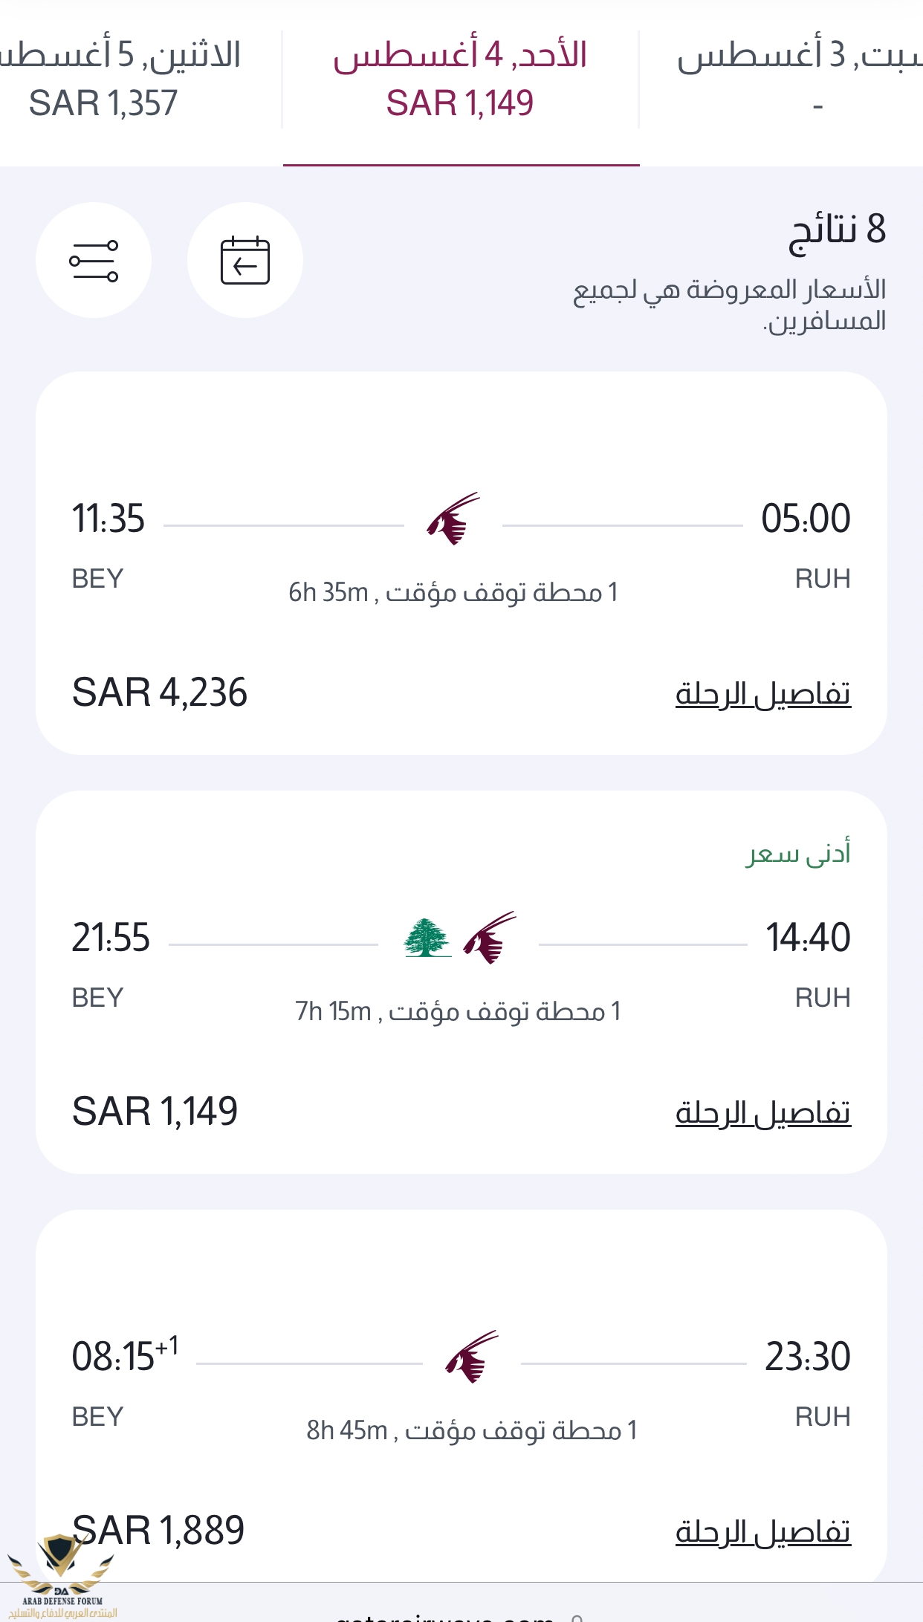Tap Qatar Airways logo on 14:40 flight
Screen dimensions: 923x1622
489,938
